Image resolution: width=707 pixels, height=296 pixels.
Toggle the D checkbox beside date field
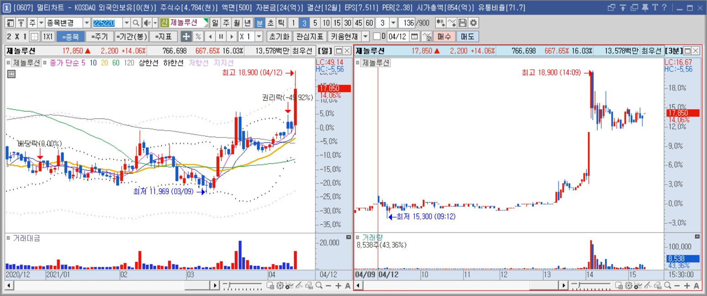tap(377, 36)
